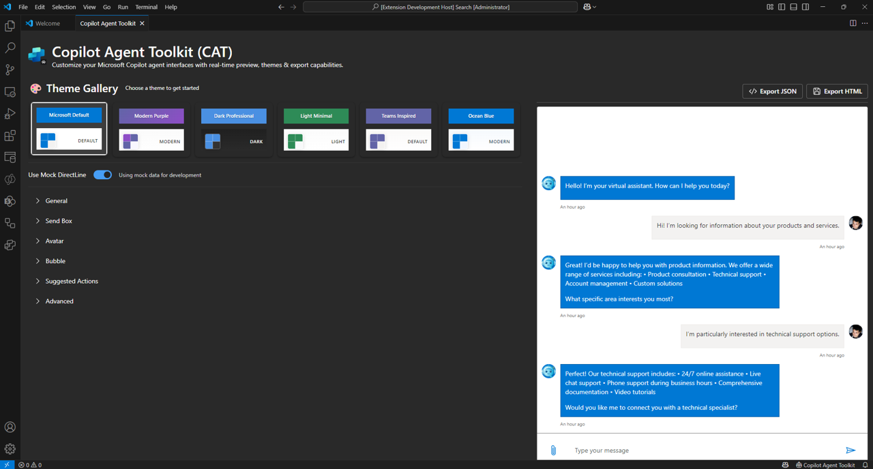Select the Microsoft Default theme card
The height and width of the screenshot is (469, 873).
tap(69, 129)
